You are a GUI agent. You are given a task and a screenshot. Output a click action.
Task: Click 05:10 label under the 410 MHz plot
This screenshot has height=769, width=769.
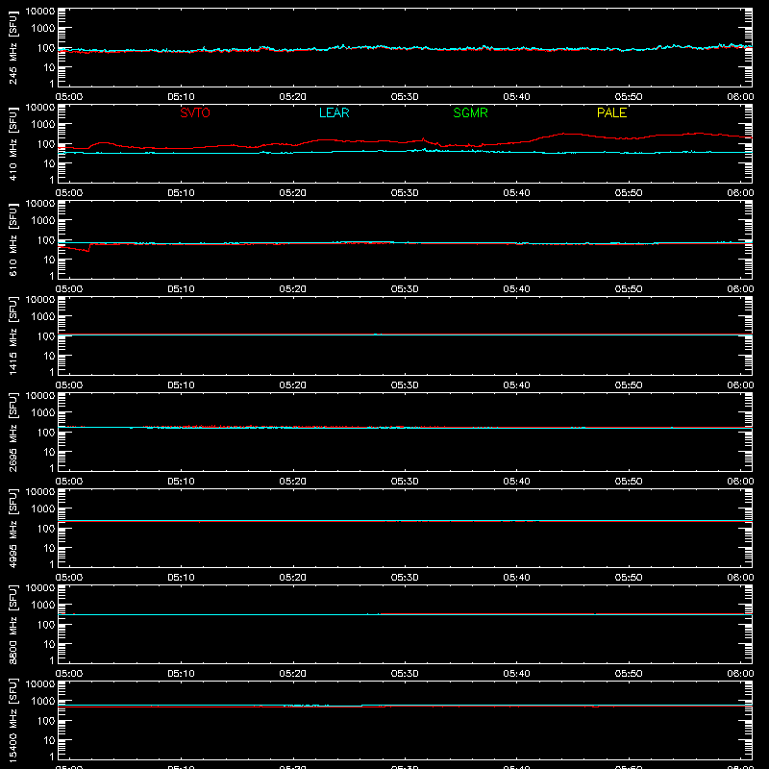click(x=181, y=193)
